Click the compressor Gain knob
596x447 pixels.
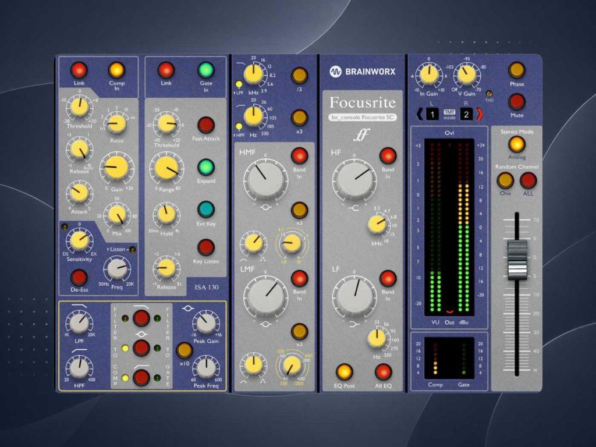[x=116, y=168]
